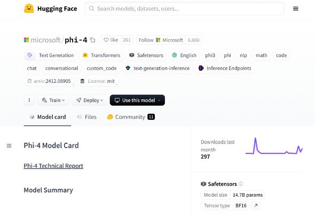Open table of contents icon beside Phi-4 Model Card

coord(9,146)
